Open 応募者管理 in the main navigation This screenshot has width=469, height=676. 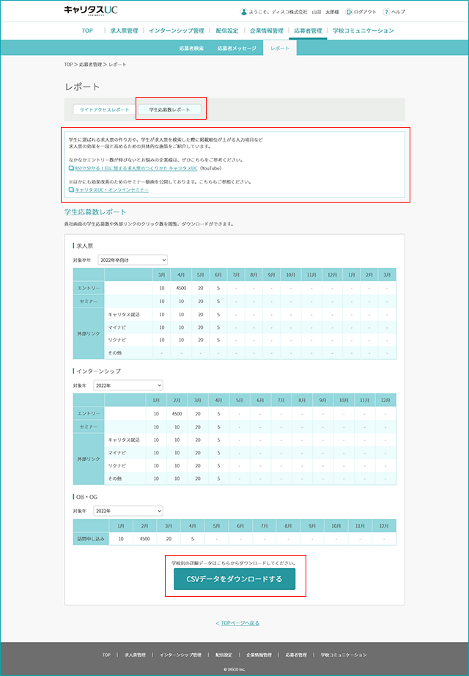[308, 31]
